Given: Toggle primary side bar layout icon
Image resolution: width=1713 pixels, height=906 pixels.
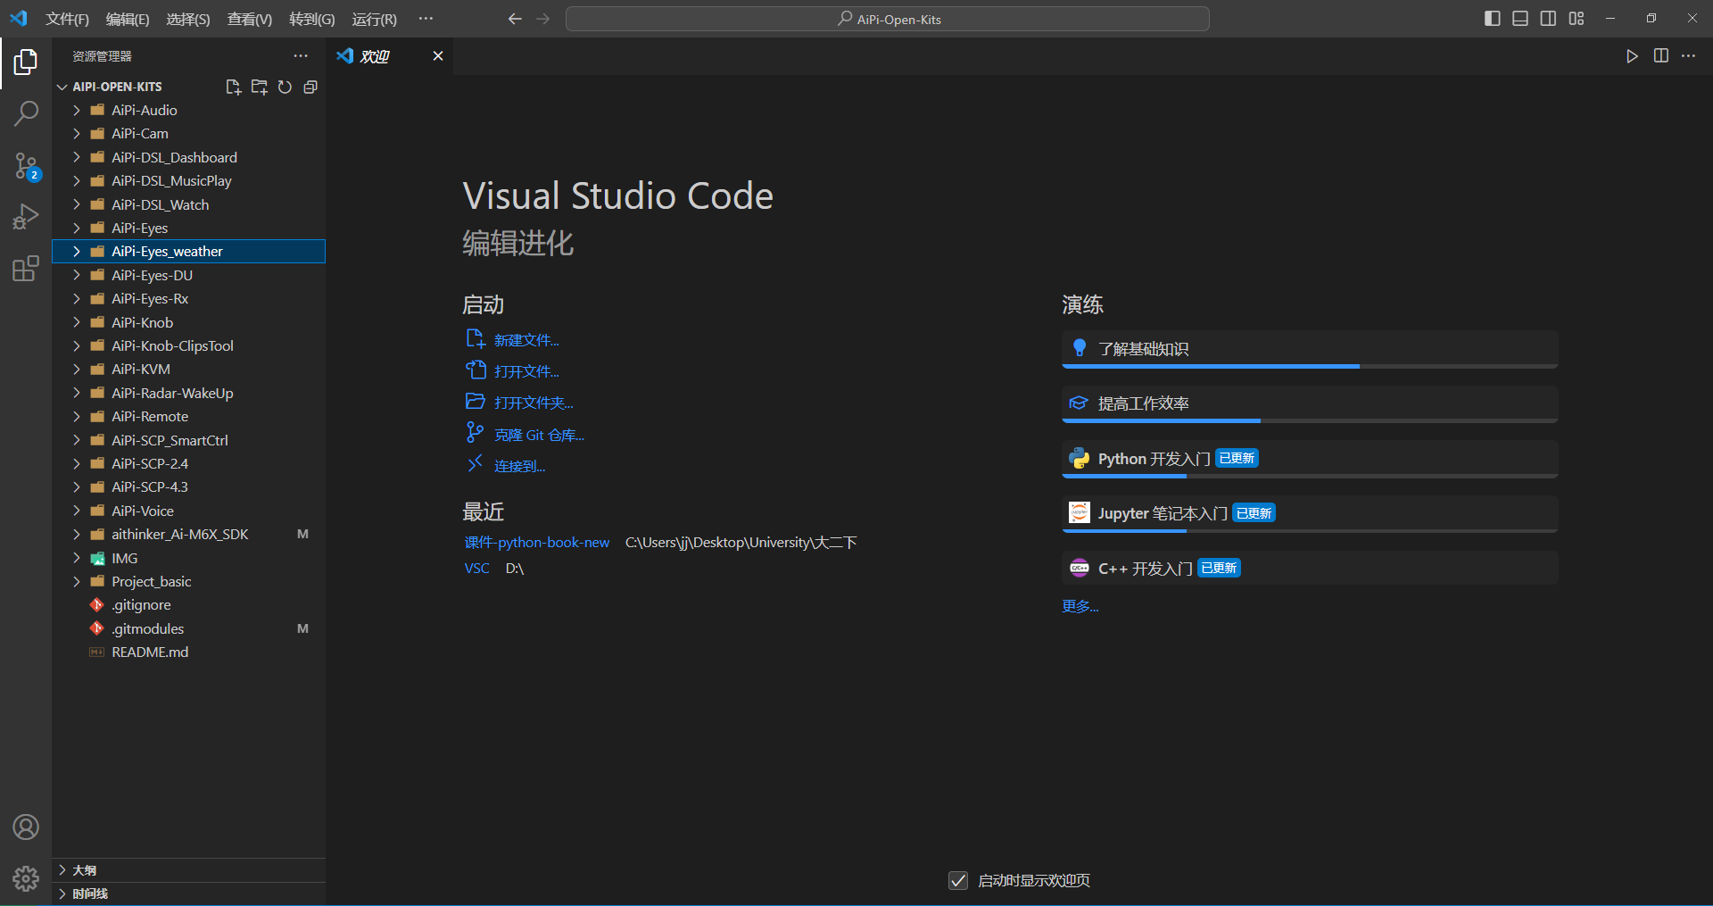Looking at the screenshot, I should coord(1493,19).
